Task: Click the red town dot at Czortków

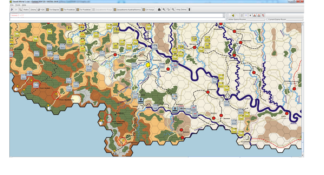Action: tap(234, 55)
